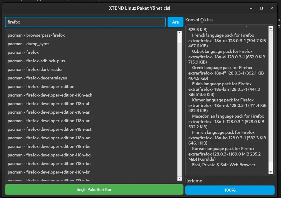Image resolution: width=281 pixels, height=198 pixels.
Task: Select firefox-developer-edition-i18n-ast package
Action: tap(91, 130)
